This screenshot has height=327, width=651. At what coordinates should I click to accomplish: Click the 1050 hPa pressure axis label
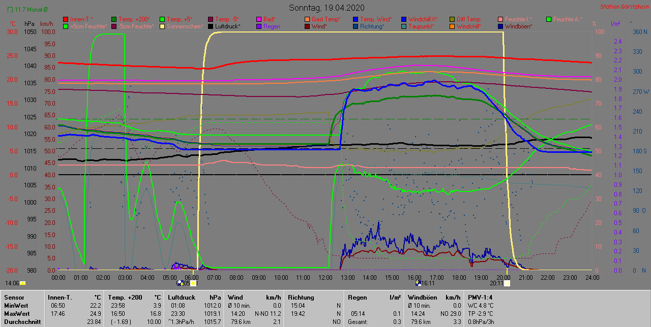click(x=30, y=31)
